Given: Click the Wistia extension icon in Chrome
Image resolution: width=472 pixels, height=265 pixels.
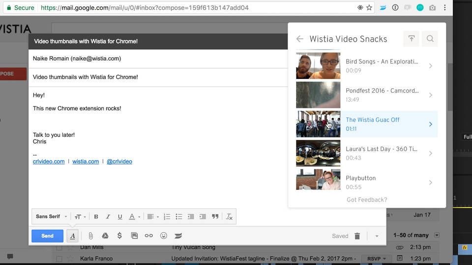Looking at the screenshot, I should tap(383, 8).
